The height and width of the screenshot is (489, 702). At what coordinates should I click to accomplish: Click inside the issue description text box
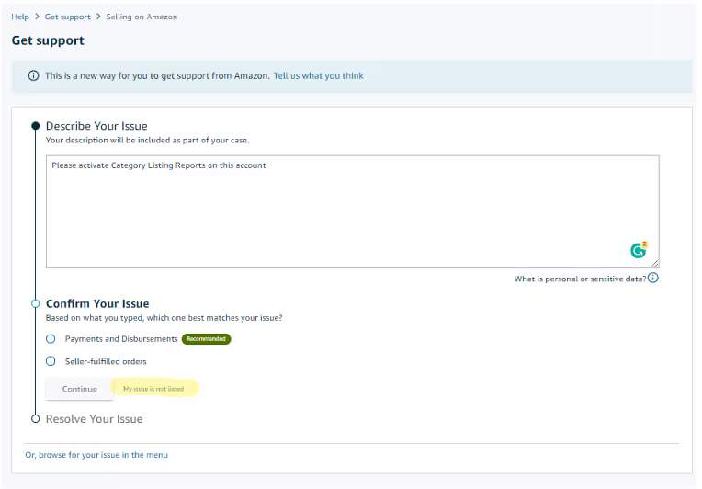point(352,211)
